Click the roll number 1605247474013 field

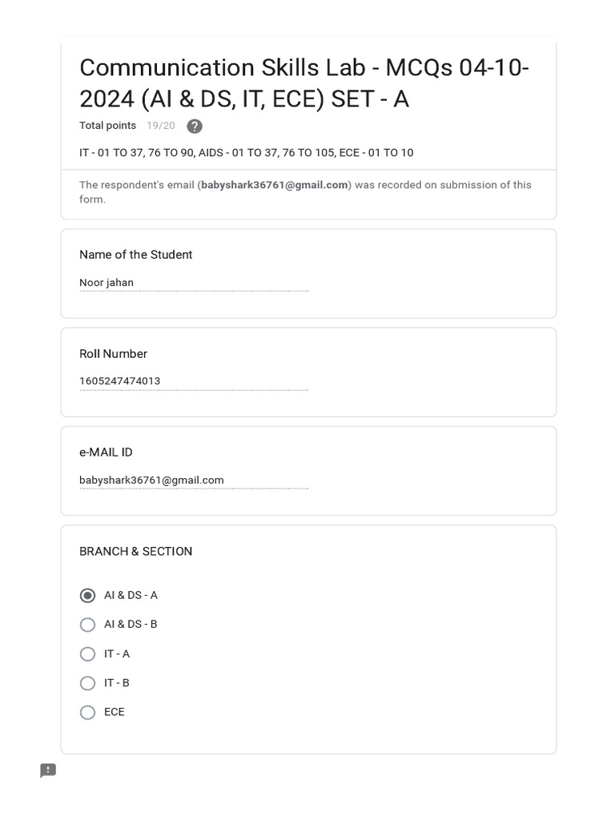(x=193, y=381)
